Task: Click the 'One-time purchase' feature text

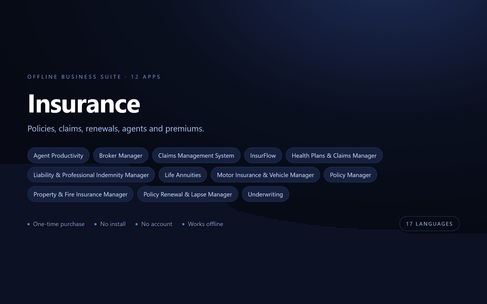Action: (59, 224)
